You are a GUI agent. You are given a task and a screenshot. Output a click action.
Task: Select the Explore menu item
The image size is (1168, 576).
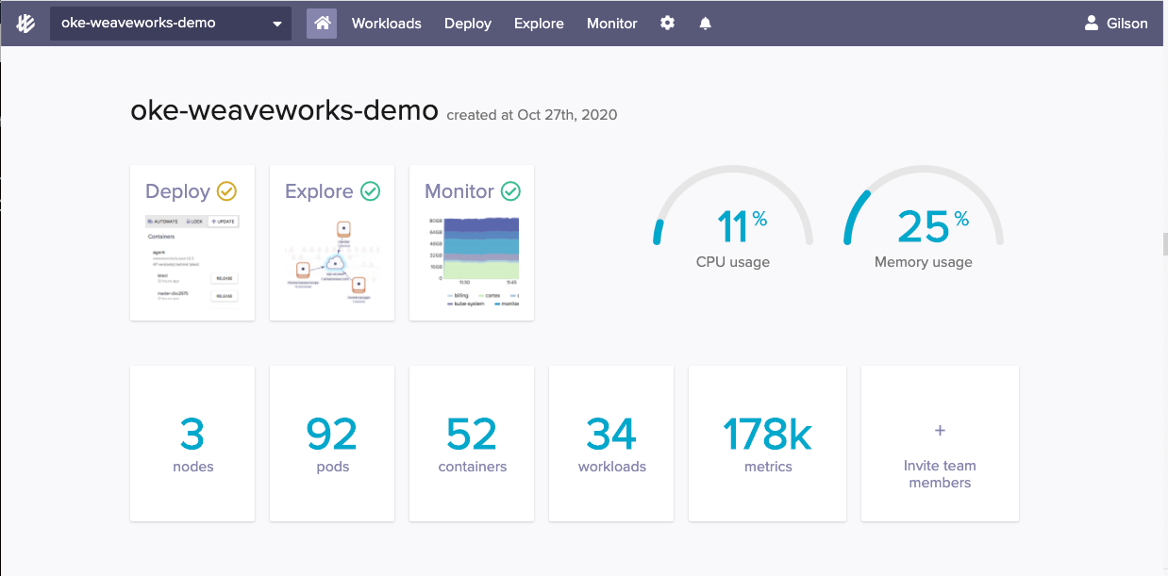(x=539, y=23)
